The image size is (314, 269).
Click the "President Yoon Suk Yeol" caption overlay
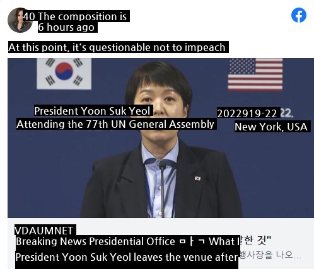click(93, 110)
